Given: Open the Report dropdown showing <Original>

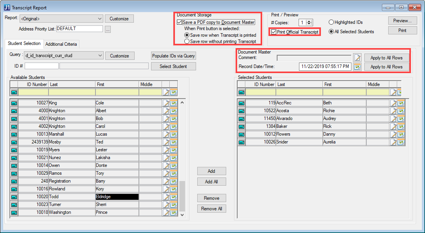Looking at the screenshot, I should (x=61, y=19).
